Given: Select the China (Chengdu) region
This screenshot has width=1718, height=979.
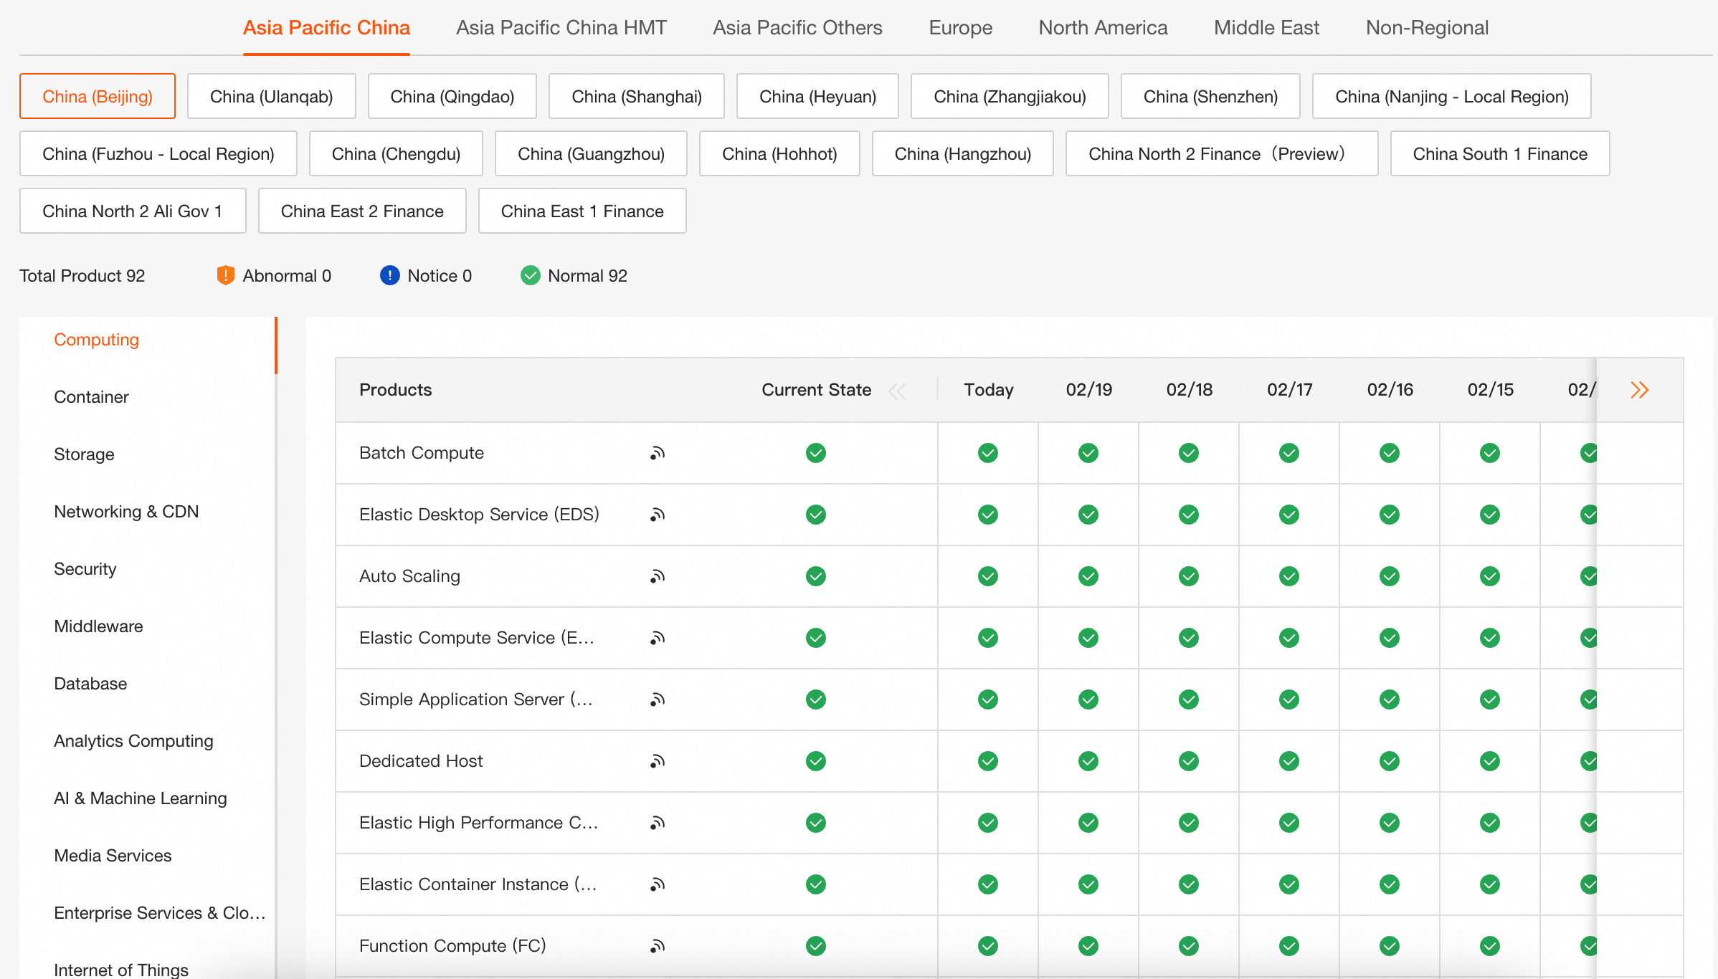Looking at the screenshot, I should coord(396,153).
